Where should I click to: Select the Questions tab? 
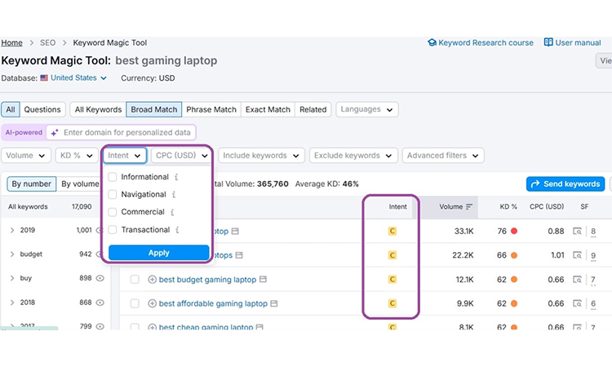click(42, 109)
